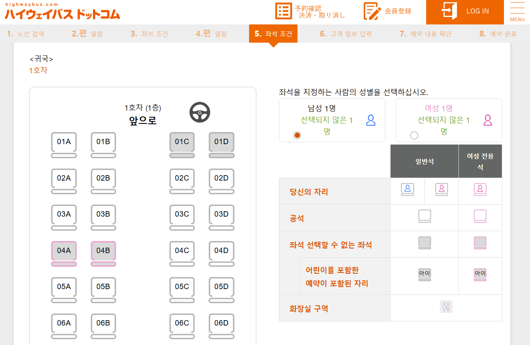Image resolution: width=530 pixels, height=345 pixels.
Task: Select seat 06D
Action: (x=221, y=326)
